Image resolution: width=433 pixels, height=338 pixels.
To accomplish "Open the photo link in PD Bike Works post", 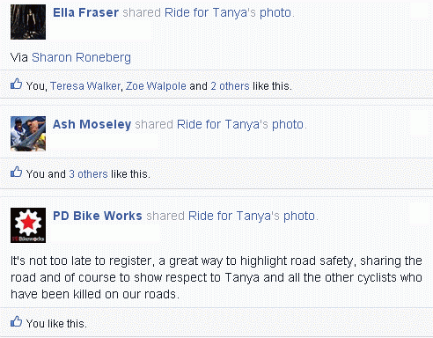I will pyautogui.click(x=299, y=216).
